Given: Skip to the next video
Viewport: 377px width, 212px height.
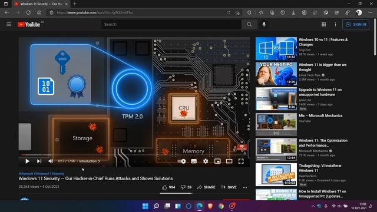Looking at the screenshot, I should (x=39, y=161).
